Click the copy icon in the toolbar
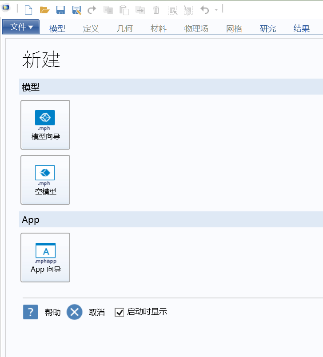The width and height of the screenshot is (323, 357). [x=108, y=10]
